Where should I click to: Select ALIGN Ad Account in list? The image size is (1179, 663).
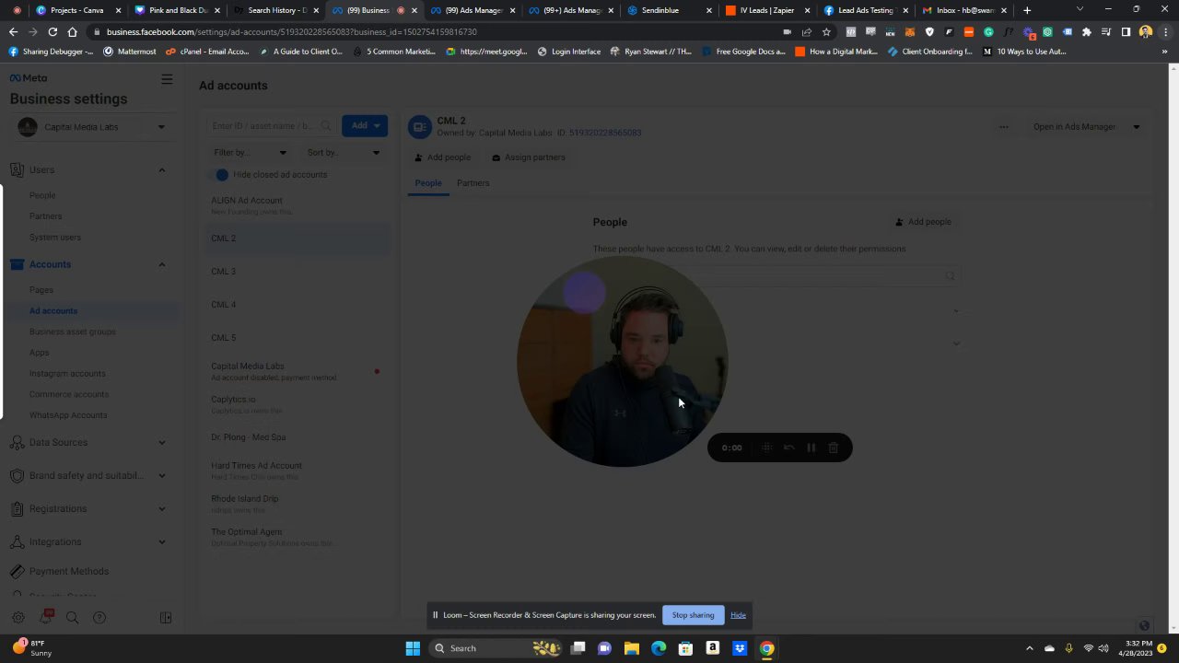coord(296,205)
